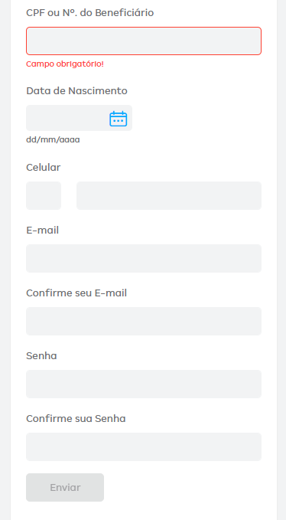Click the empty white area beneath Enviar
286x520 pixels.
pyautogui.click(x=144, y=512)
